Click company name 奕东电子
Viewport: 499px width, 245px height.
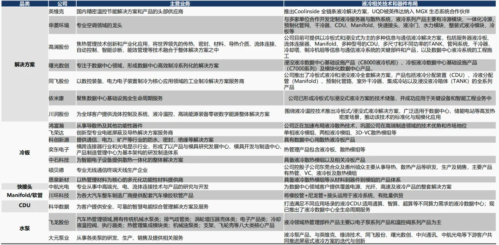59,149
